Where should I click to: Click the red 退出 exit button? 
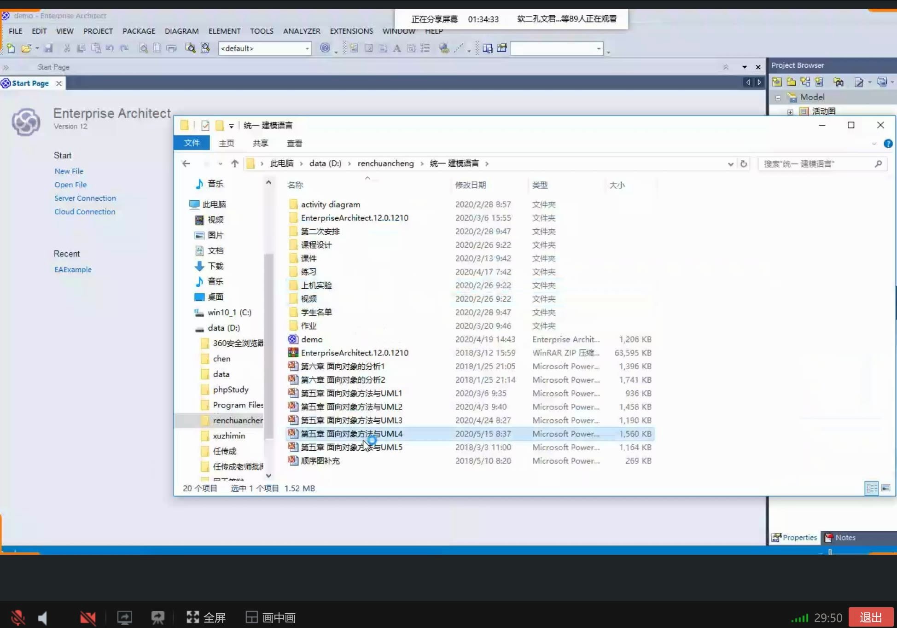(x=871, y=617)
